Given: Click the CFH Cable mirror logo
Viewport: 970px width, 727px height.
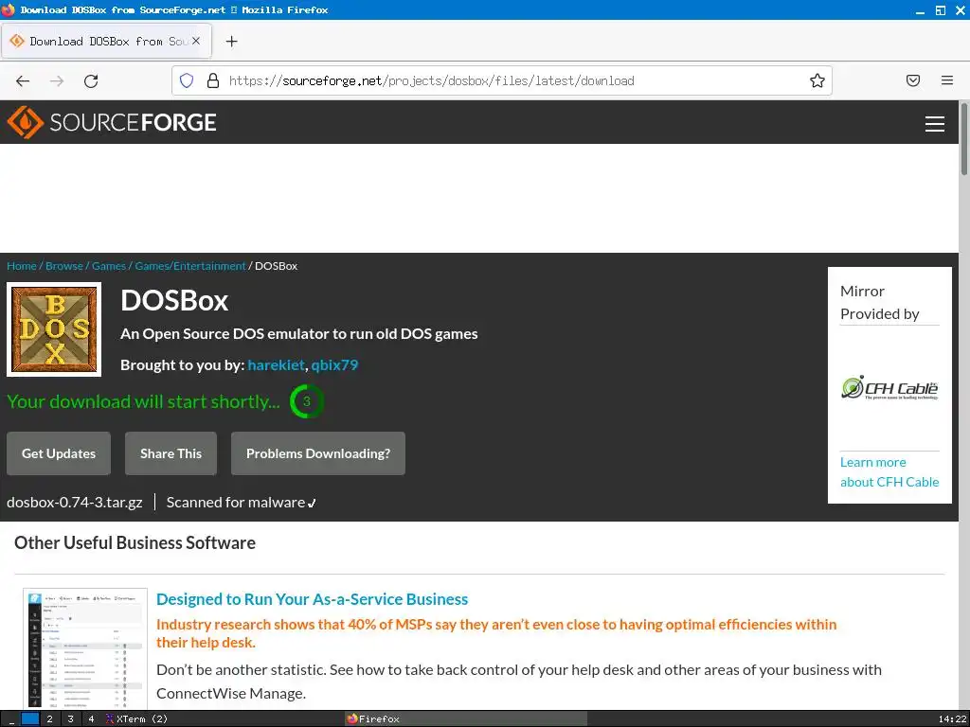Looking at the screenshot, I should tap(889, 388).
